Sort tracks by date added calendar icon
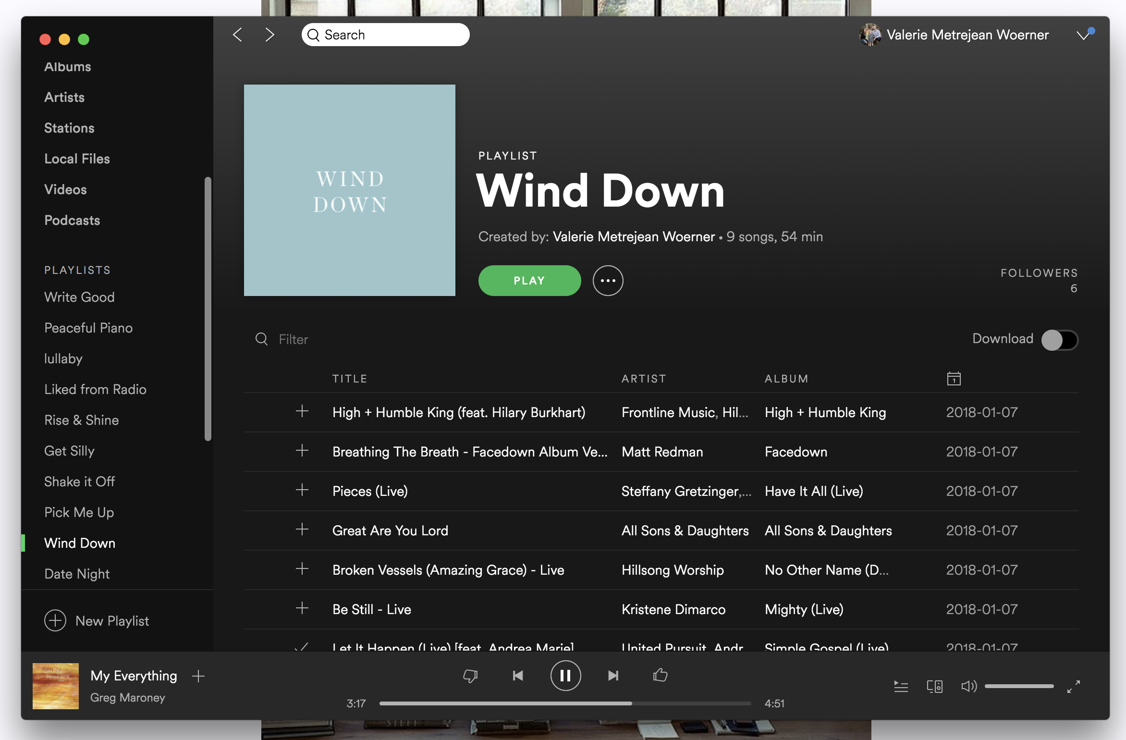Screen dimensions: 1126x740 click(x=954, y=379)
